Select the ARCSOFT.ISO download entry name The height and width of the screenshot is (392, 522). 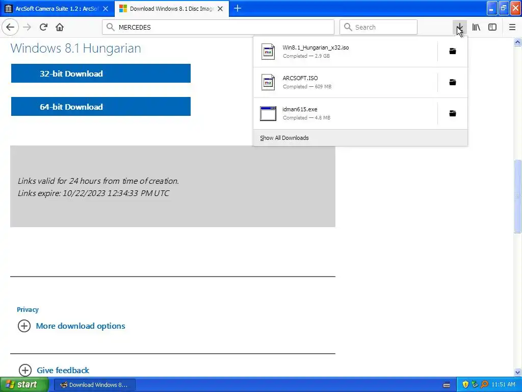[x=300, y=78]
